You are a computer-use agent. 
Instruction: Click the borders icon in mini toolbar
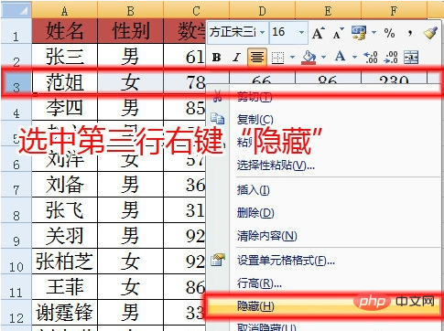277,58
